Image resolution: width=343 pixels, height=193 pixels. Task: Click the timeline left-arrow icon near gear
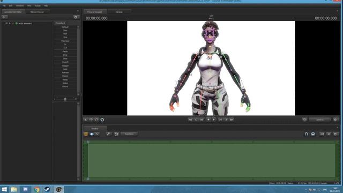tap(329, 134)
